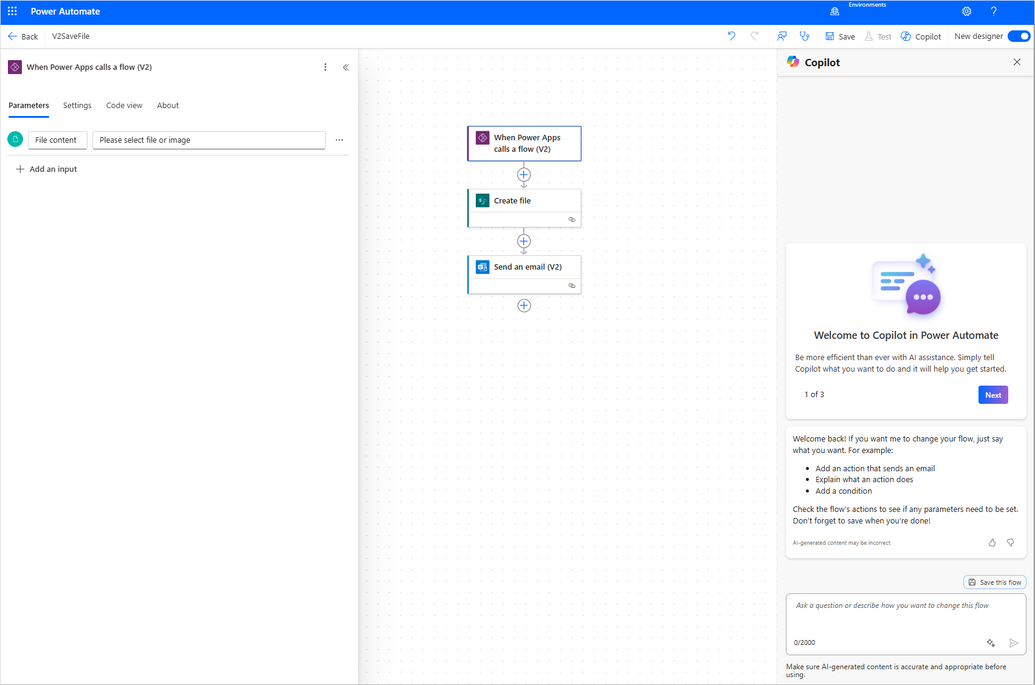1035x685 pixels.
Task: Save the flow from toolbar
Action: (840, 36)
